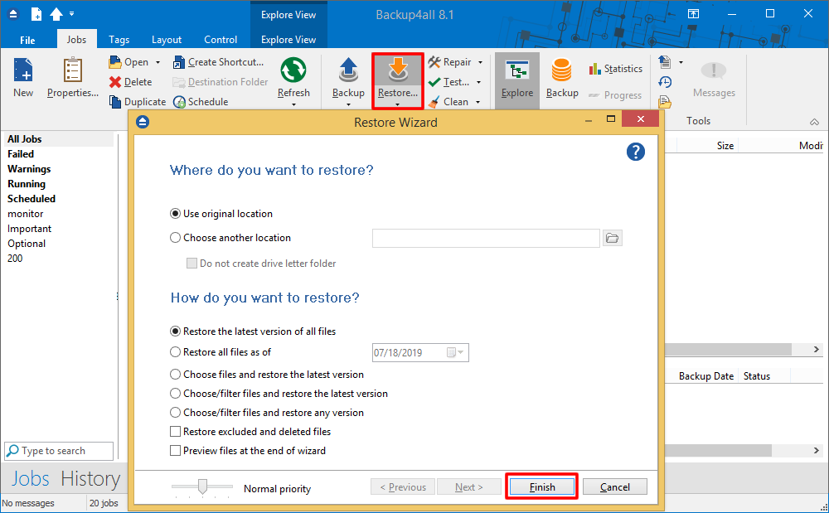Open the File menu

tap(27, 40)
